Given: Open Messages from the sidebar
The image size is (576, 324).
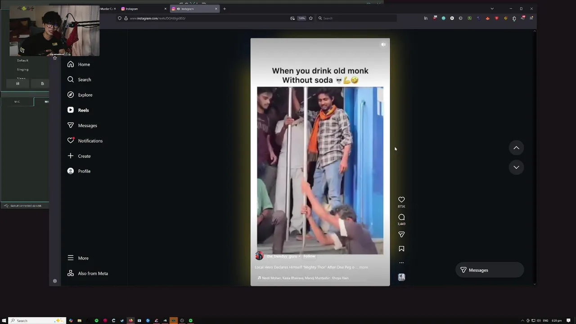Looking at the screenshot, I should [x=82, y=126].
